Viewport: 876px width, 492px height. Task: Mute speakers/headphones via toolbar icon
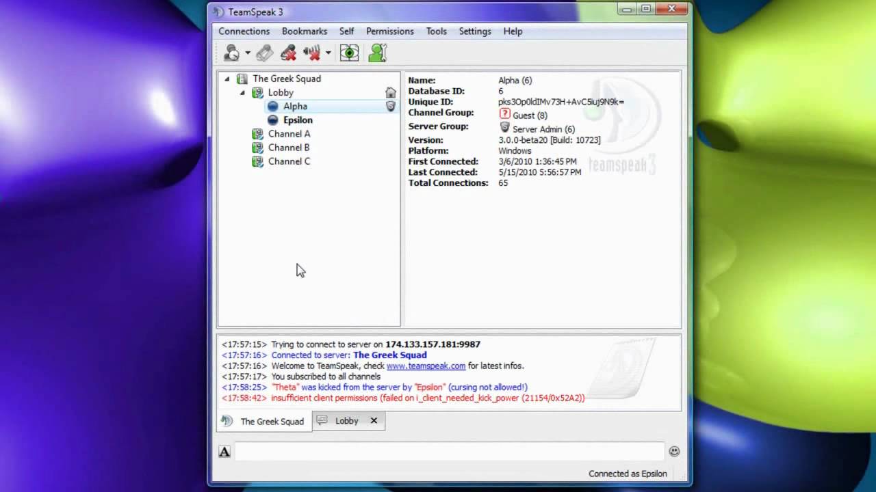[x=311, y=53]
